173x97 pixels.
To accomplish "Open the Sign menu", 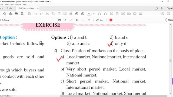I will point(12,4).
